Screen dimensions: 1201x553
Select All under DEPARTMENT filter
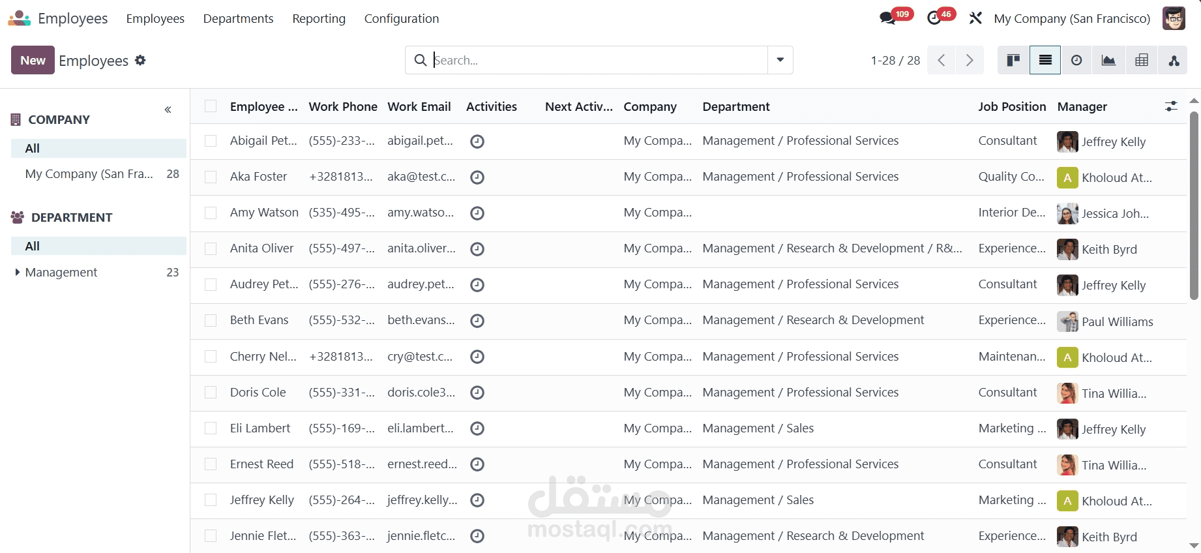coord(98,246)
